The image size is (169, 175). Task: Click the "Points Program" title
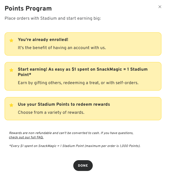click(28, 8)
